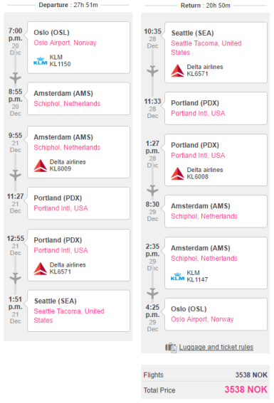This screenshot has width=274, height=403.
Task: Click the Delta logo beside flight KL6009
Action: [x=40, y=166]
